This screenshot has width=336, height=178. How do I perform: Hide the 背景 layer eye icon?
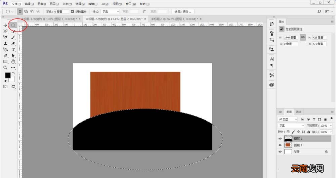click(280, 152)
